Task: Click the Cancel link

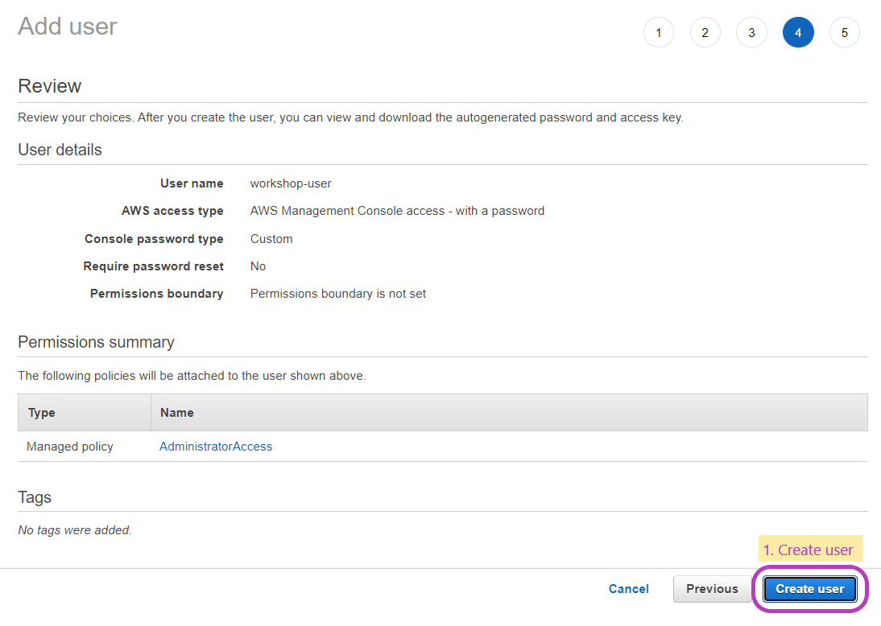Action: [x=628, y=588]
